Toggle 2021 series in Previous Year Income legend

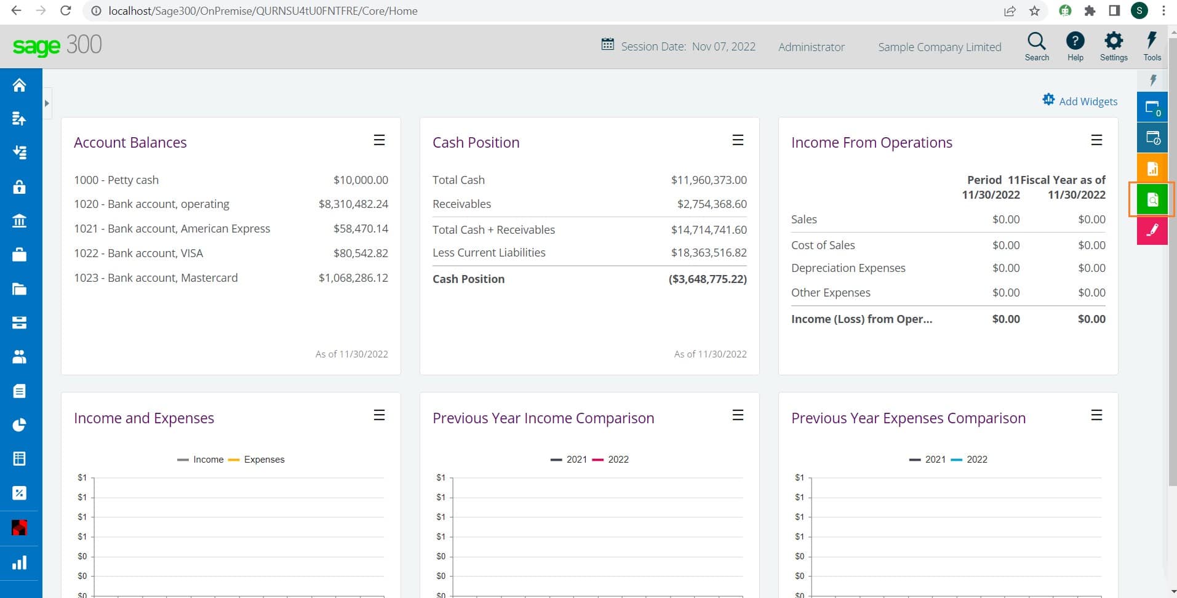point(569,460)
